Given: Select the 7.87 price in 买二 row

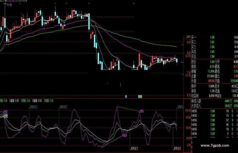Looking at the screenshot, I should pos(212,42).
